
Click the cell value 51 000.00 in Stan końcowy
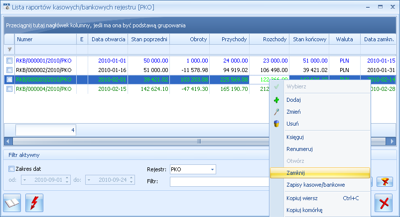click(315, 61)
